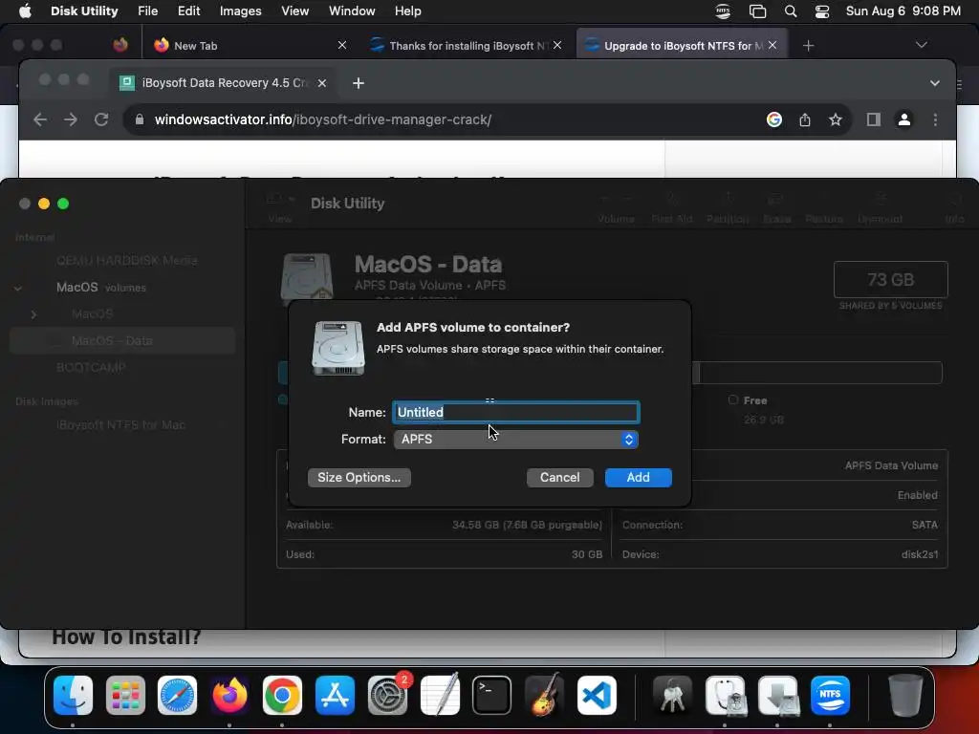Open Finder from the Dock
979x734 pixels.
(x=73, y=696)
